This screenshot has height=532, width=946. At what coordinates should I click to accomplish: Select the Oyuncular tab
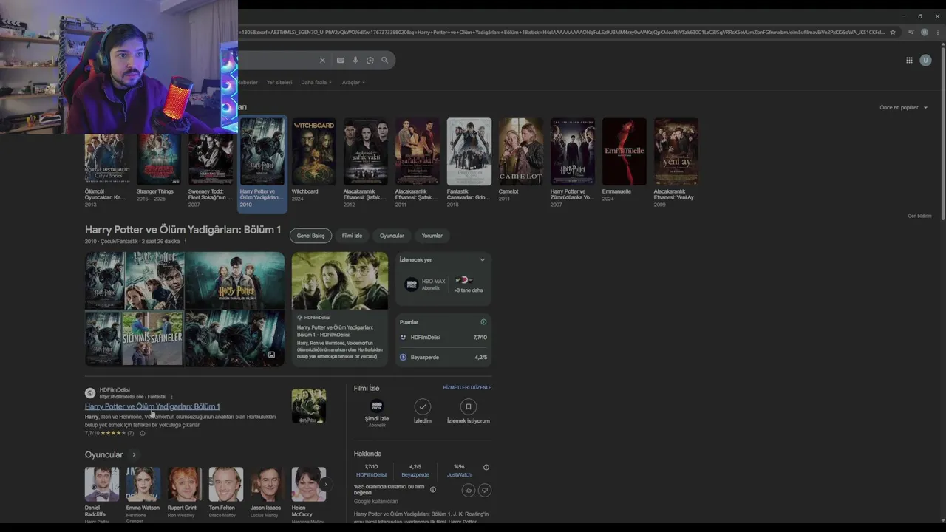tap(392, 236)
